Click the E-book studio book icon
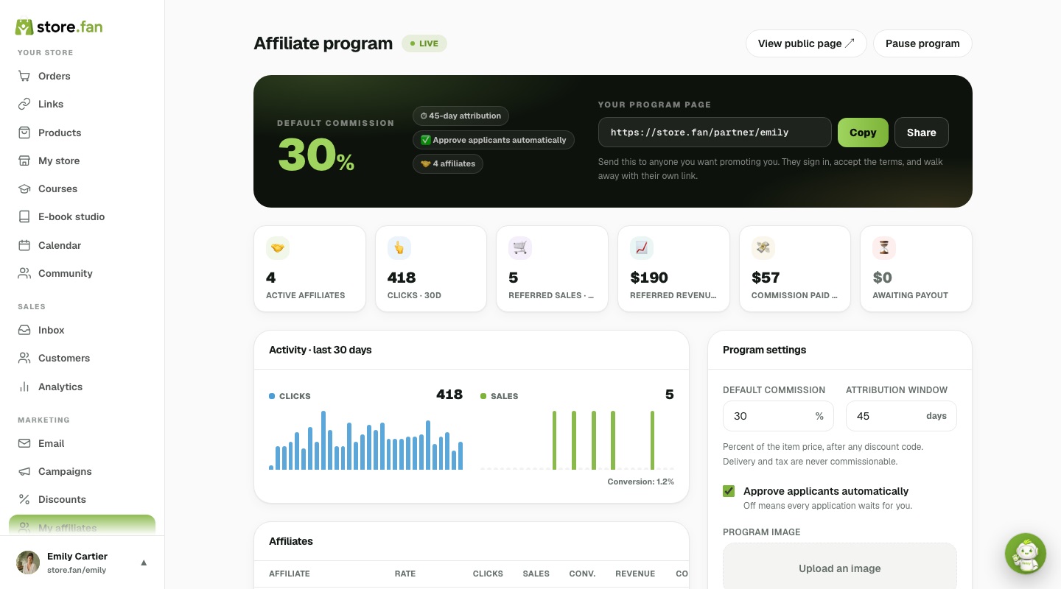The height and width of the screenshot is (589, 1061). [24, 216]
